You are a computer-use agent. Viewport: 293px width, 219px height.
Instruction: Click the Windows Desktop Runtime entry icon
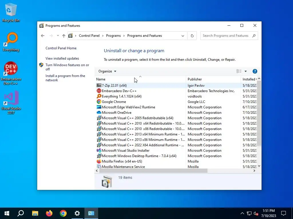tap(99, 156)
